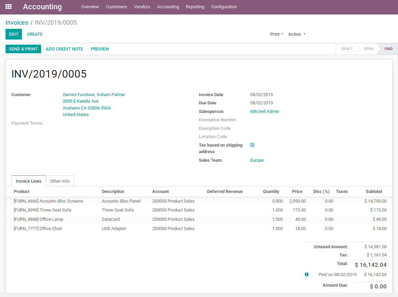Click the Paid status stage

[388, 49]
